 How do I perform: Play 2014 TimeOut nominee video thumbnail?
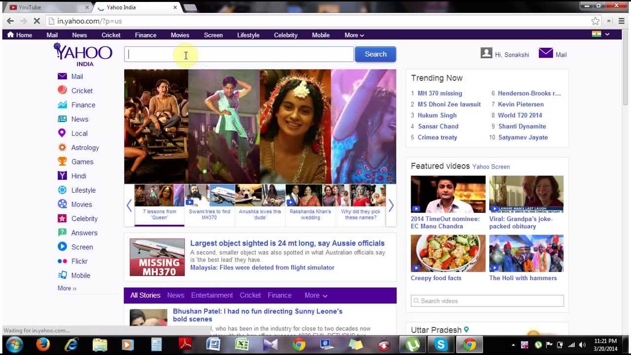click(448, 194)
